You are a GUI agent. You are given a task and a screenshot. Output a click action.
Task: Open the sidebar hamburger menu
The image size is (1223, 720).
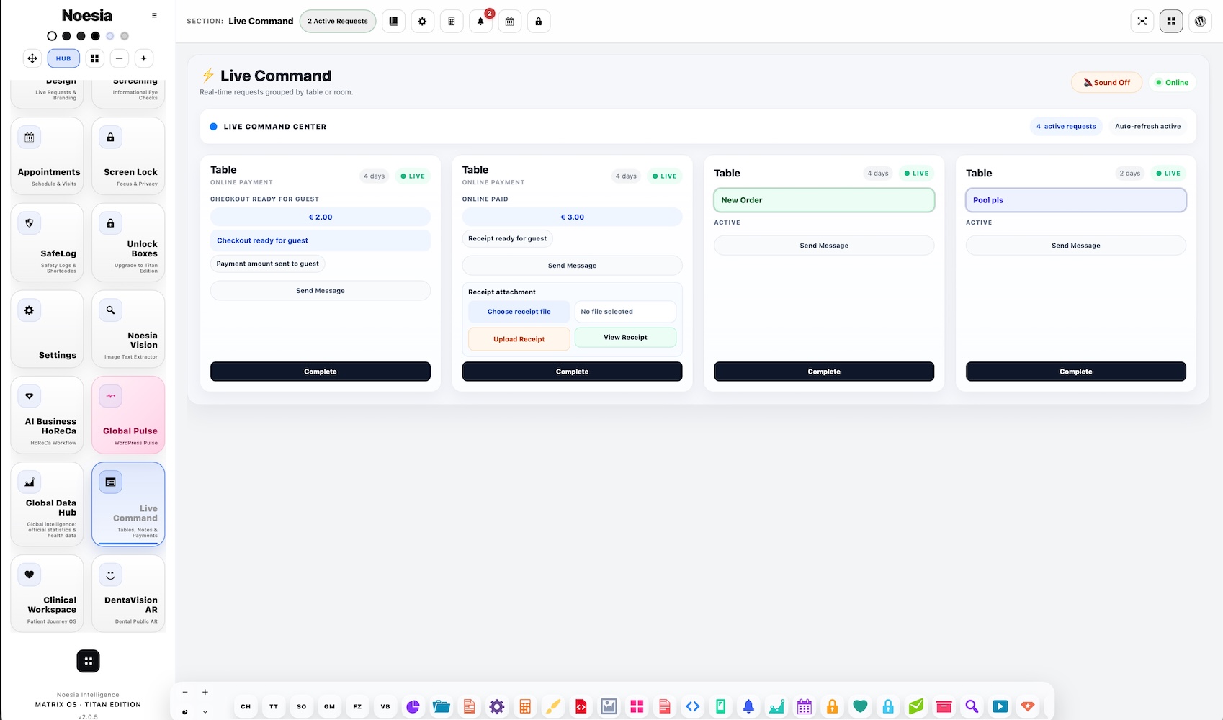[154, 15]
